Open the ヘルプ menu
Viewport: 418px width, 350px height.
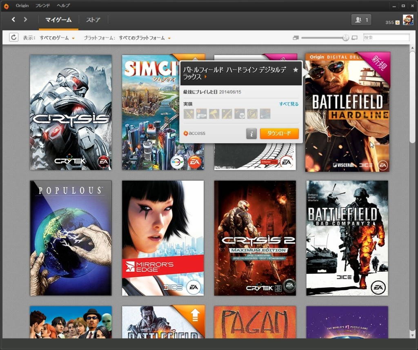[x=63, y=6]
